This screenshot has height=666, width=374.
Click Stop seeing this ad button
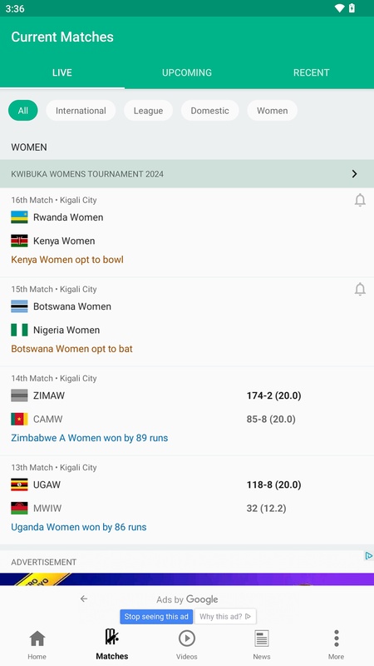click(156, 617)
